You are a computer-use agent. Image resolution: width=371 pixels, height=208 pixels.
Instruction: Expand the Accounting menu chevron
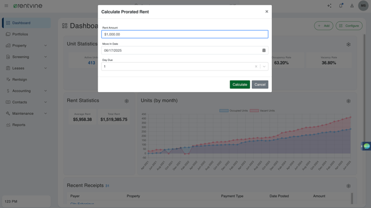click(45, 91)
